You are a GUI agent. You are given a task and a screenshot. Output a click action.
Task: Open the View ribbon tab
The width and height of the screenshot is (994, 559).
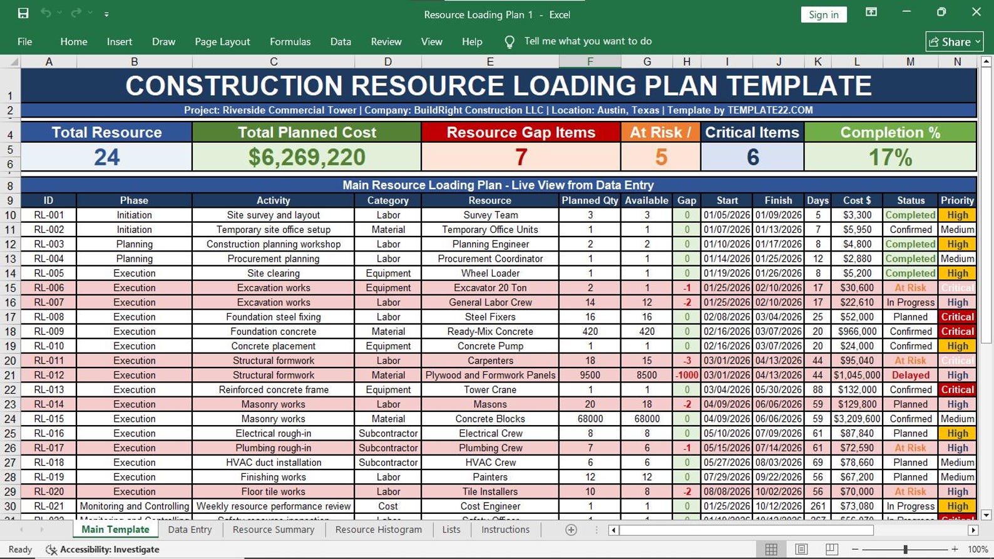point(431,41)
